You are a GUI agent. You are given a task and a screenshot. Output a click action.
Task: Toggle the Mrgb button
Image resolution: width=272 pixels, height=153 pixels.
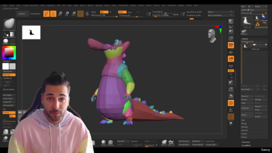coord(93,12)
